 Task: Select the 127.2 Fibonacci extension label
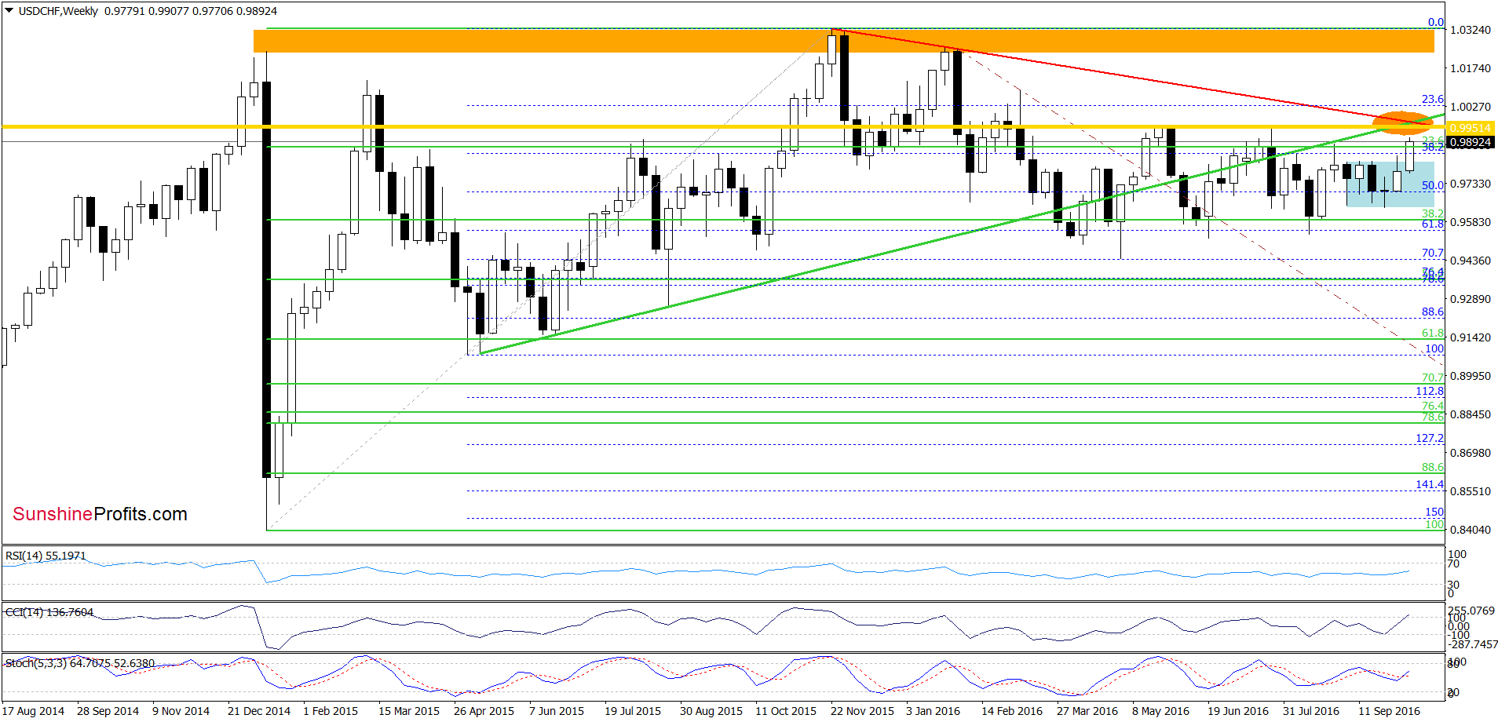tap(1430, 438)
